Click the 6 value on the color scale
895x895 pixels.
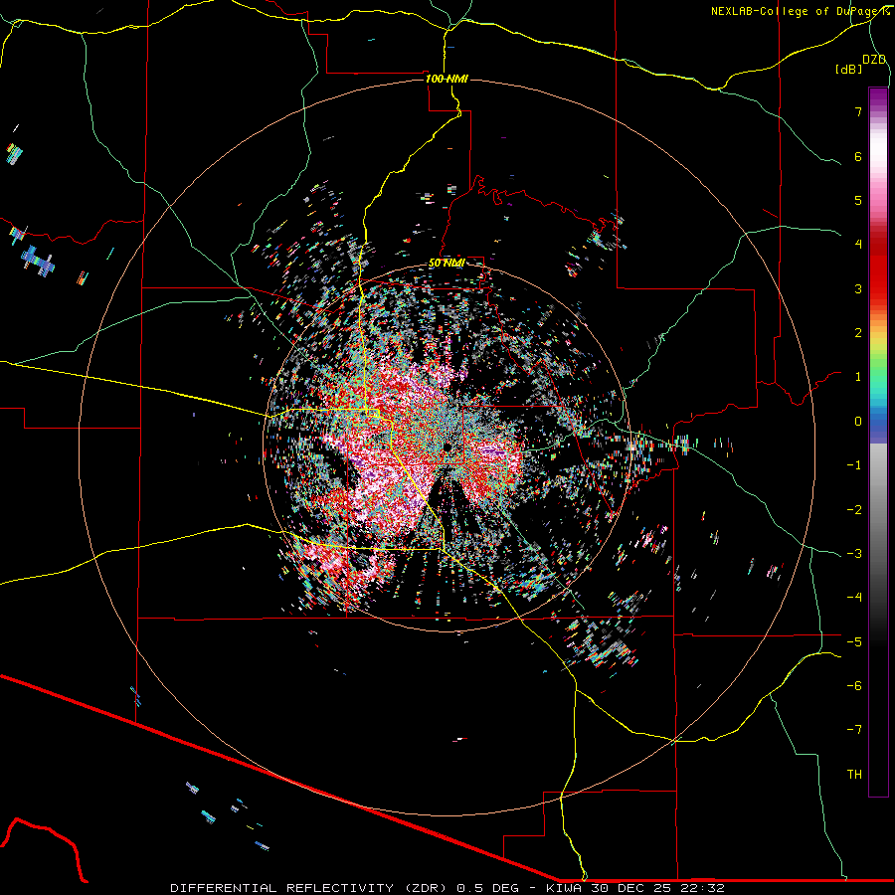pos(858,156)
